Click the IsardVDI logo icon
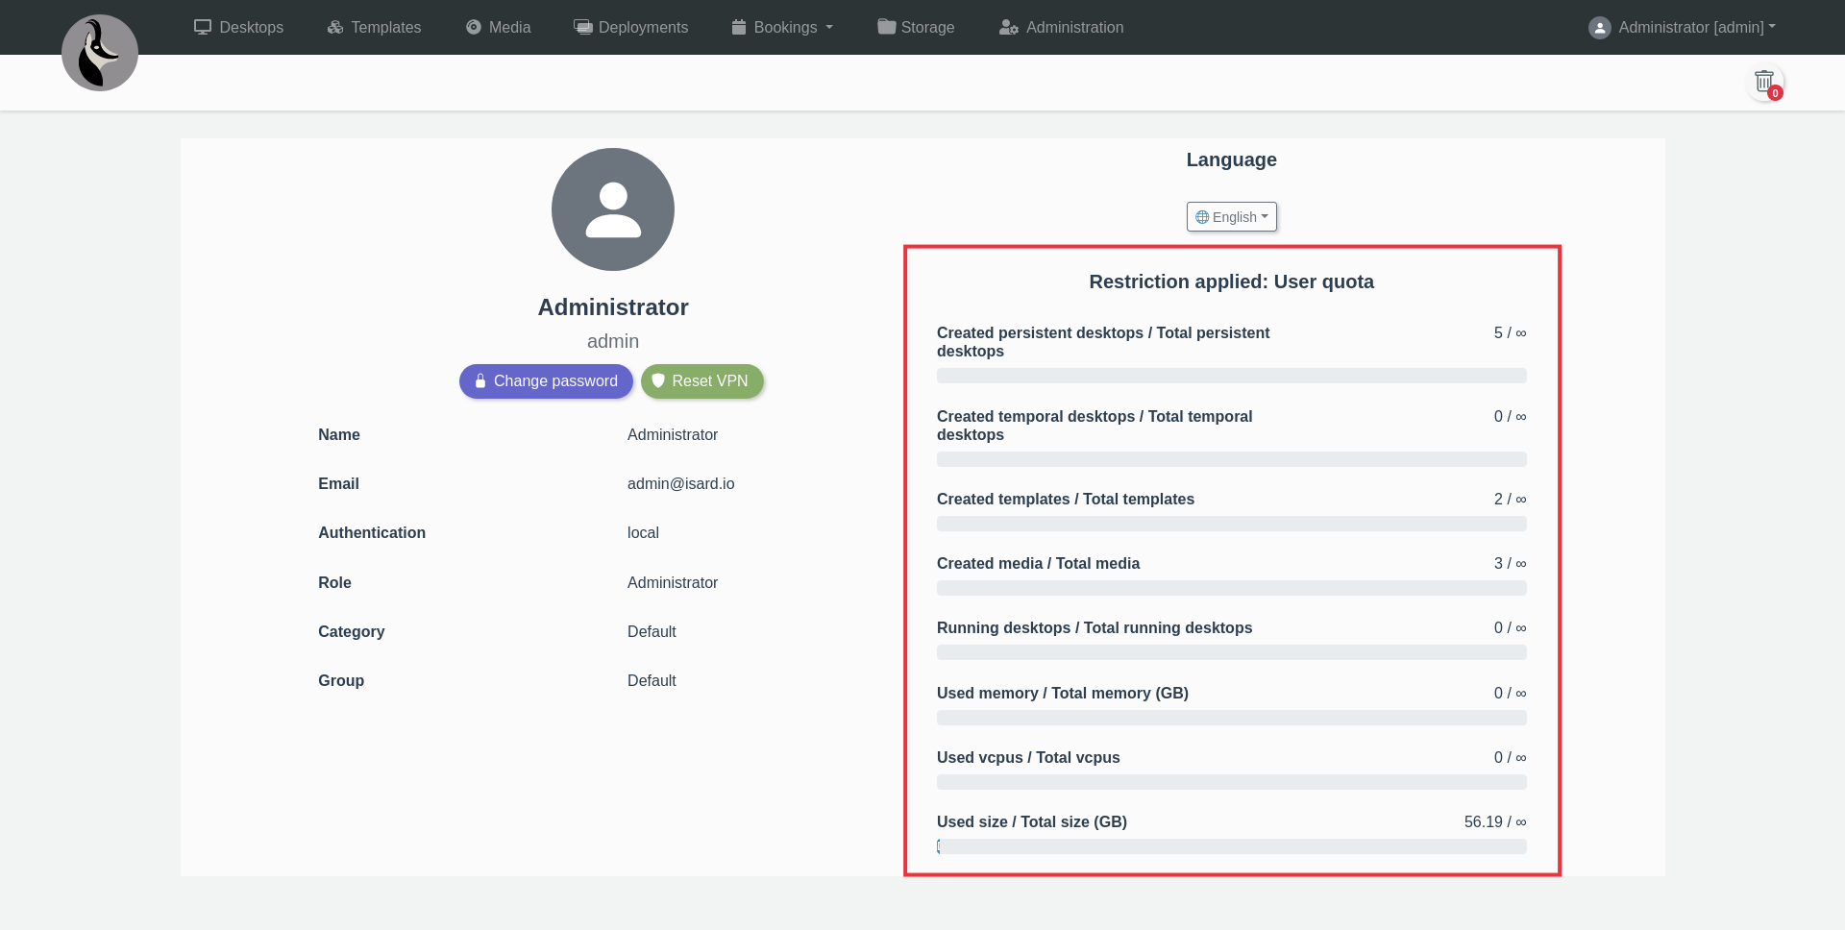The width and height of the screenshot is (1845, 930). pos(100,53)
